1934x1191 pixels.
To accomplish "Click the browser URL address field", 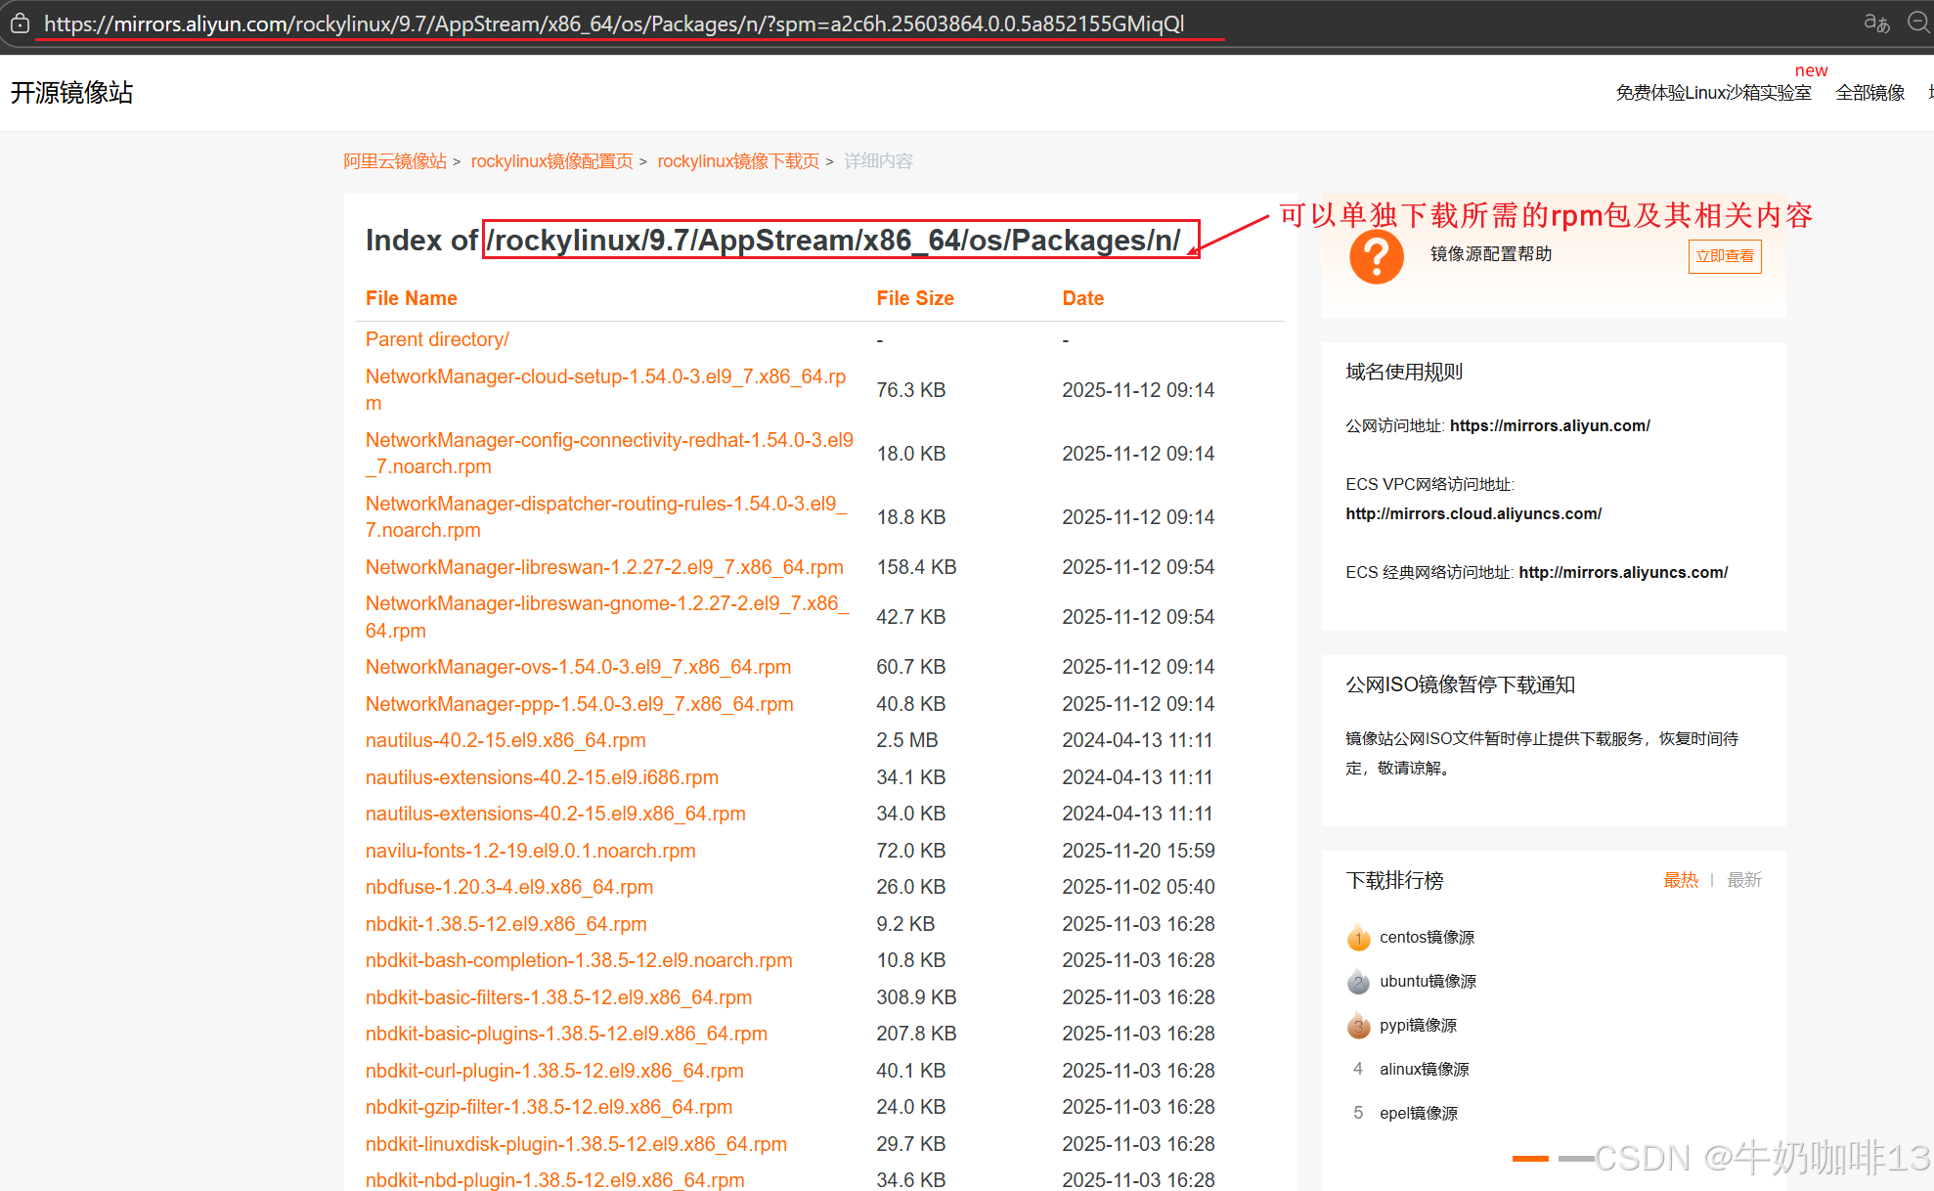I will [614, 23].
